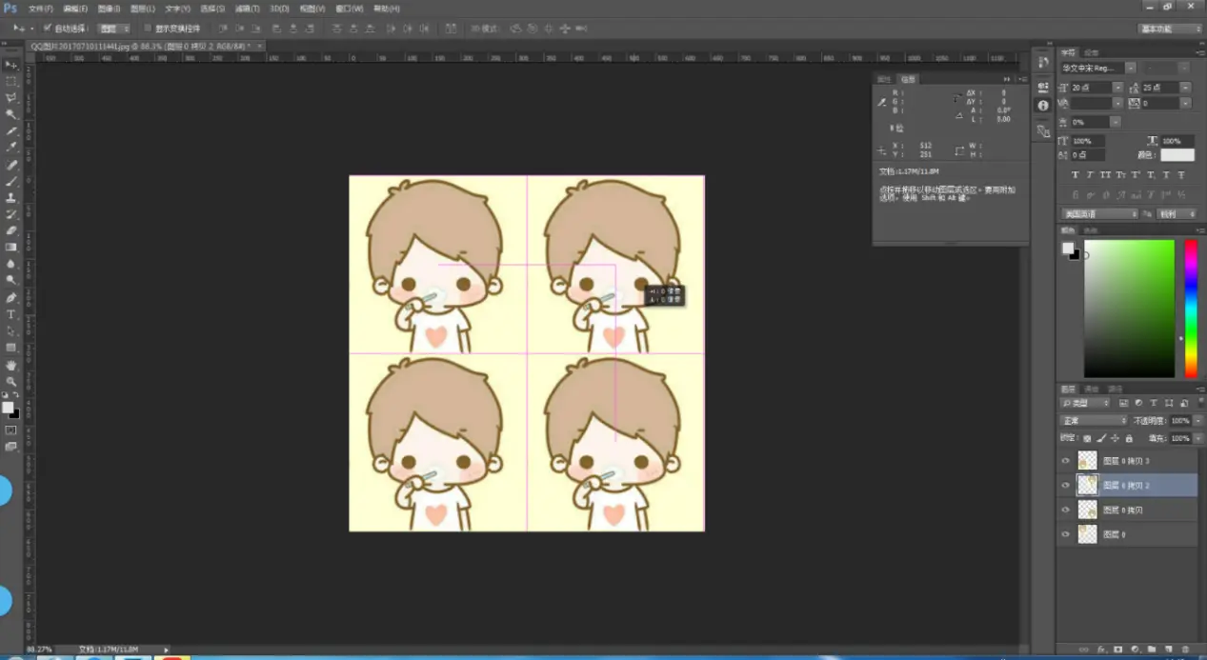The image size is (1207, 660).
Task: Select the Move tool in the toolbox
Action: click(x=11, y=65)
